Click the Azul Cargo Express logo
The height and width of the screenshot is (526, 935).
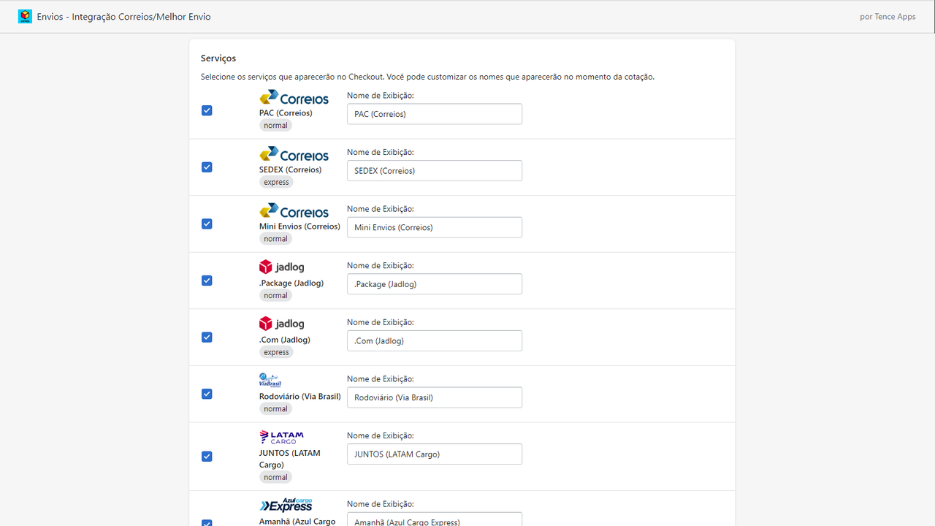coord(286,505)
